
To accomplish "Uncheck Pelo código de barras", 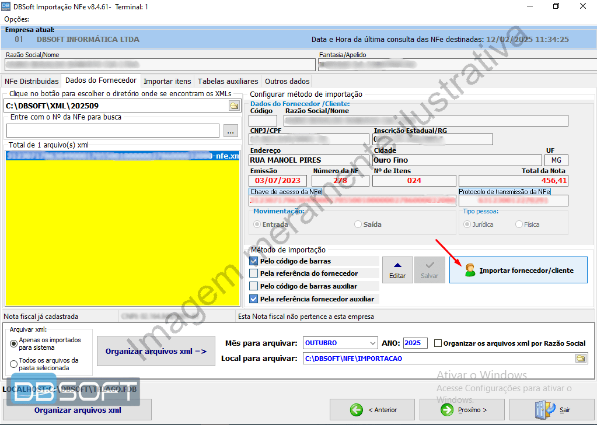I will 254,261.
